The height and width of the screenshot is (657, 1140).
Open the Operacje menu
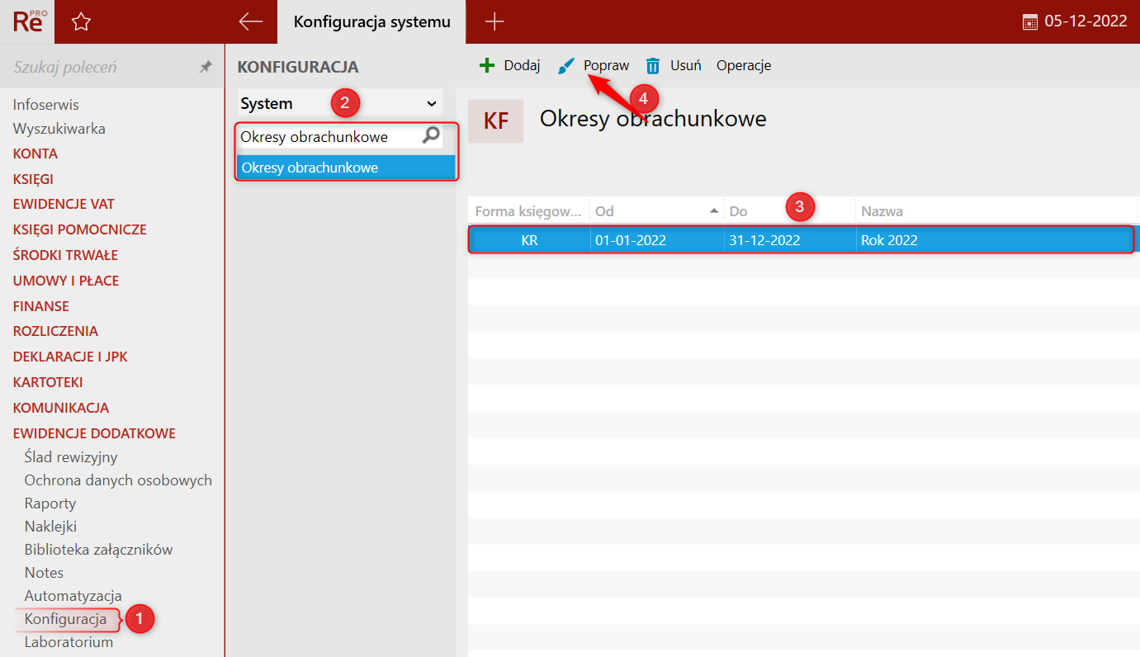(x=744, y=65)
